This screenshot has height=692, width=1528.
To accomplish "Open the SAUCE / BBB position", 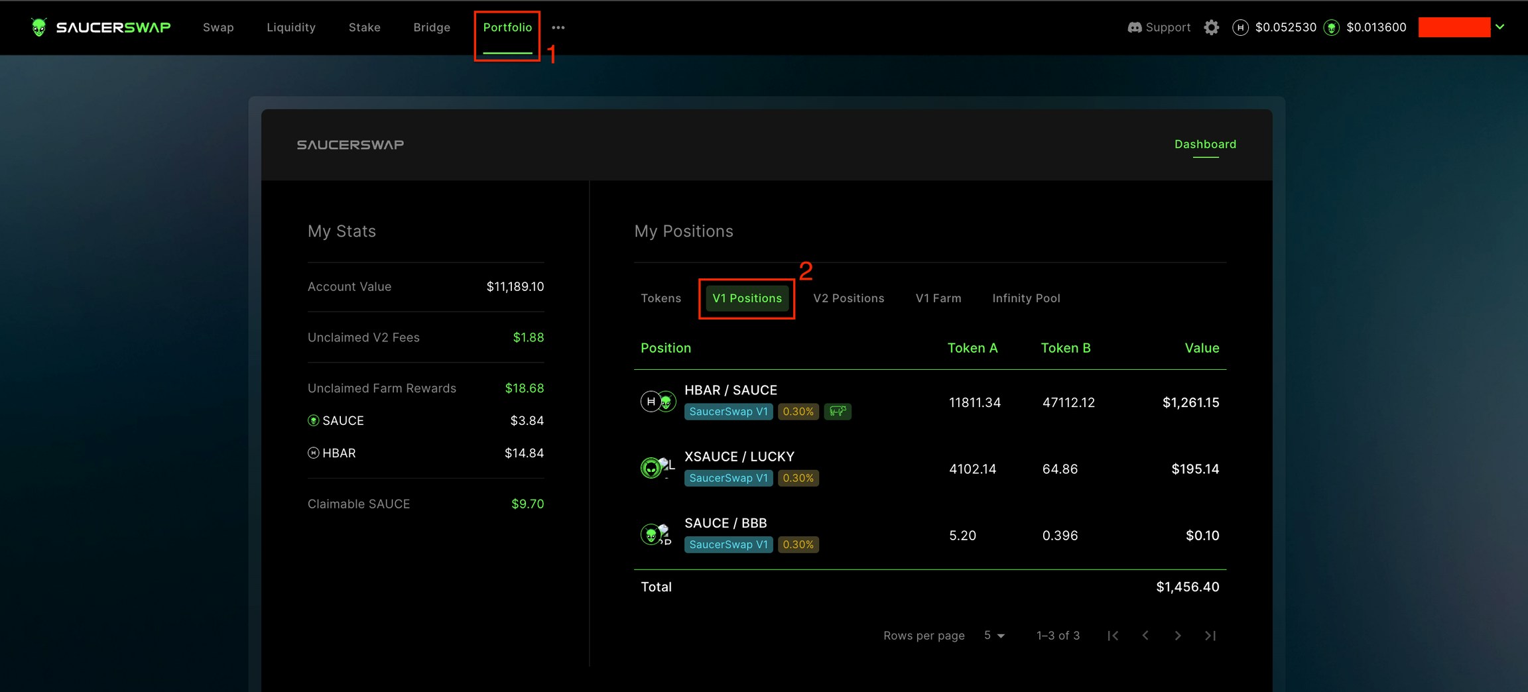I will pyautogui.click(x=726, y=523).
